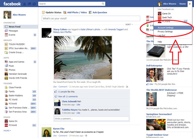Click the What's on your mind field

coord(91,19)
